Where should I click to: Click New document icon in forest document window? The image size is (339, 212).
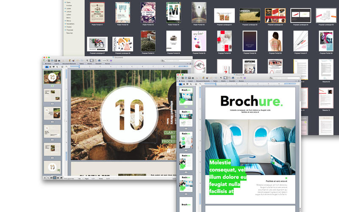click(x=44, y=60)
